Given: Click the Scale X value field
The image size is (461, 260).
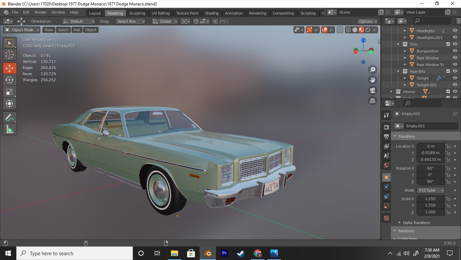Looking at the screenshot, I should click(430, 199).
